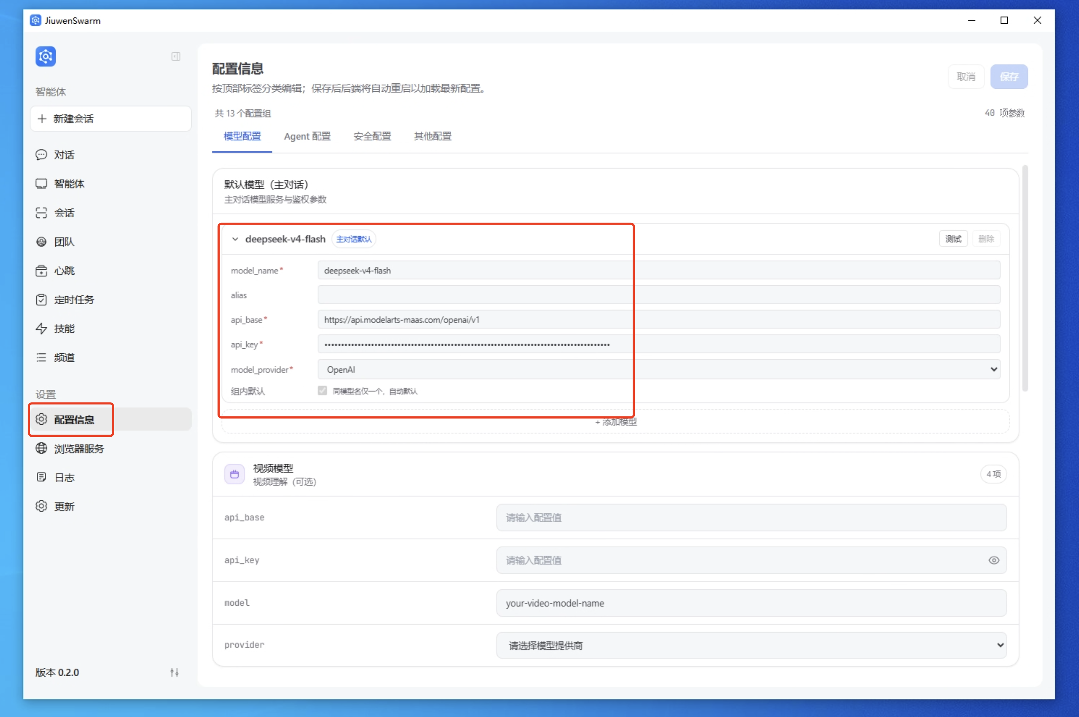
Task: Open the model_provider OpenAI dropdown
Action: pyautogui.click(x=658, y=369)
